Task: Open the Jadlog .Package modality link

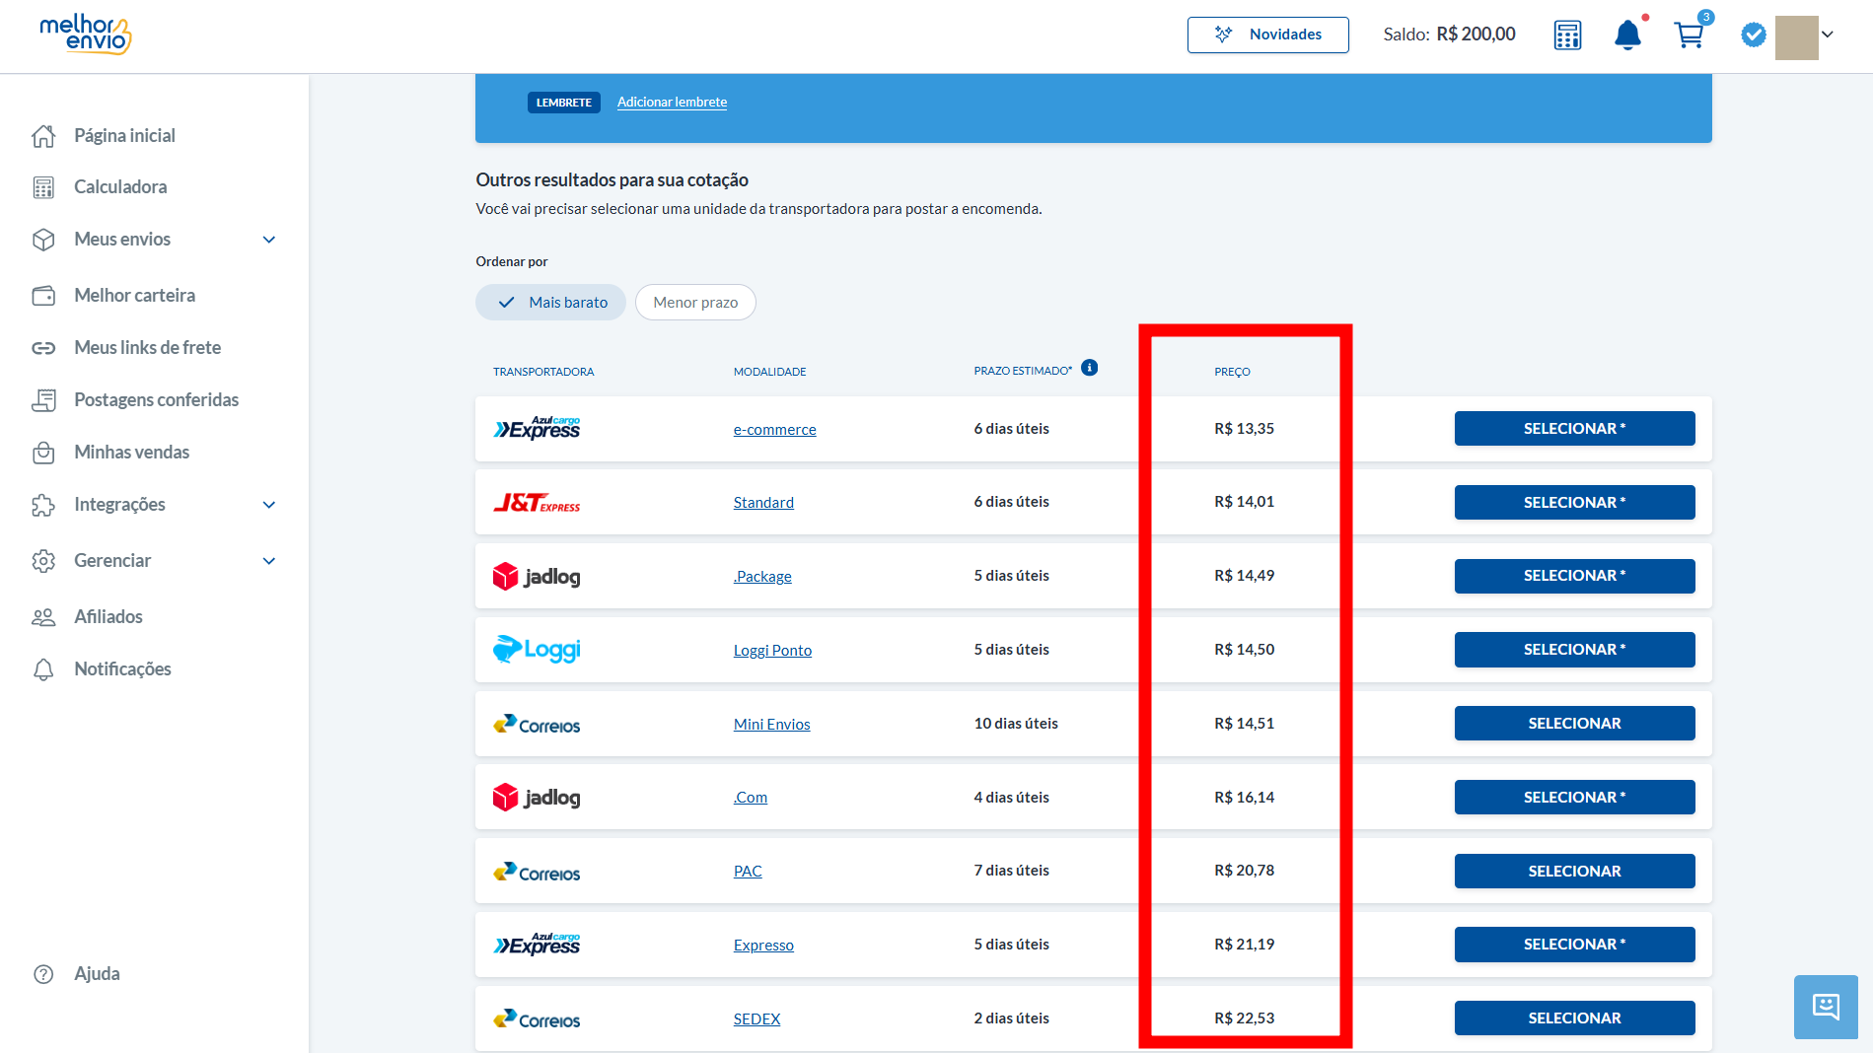Action: 762,577
